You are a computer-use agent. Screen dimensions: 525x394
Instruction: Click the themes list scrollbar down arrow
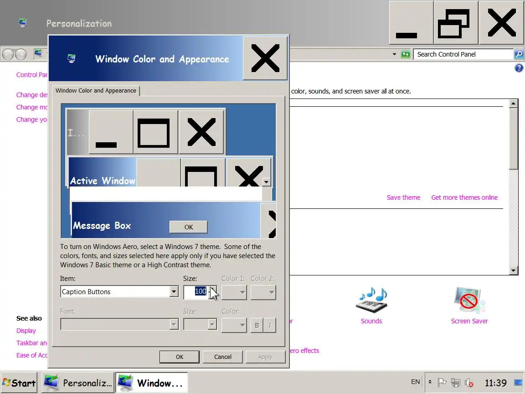click(513, 270)
